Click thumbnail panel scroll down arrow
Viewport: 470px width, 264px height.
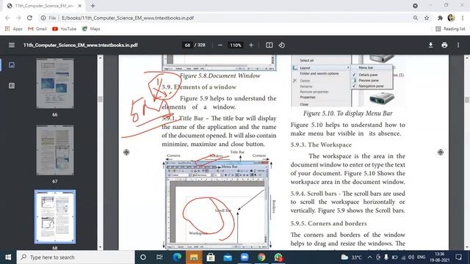click(100, 247)
